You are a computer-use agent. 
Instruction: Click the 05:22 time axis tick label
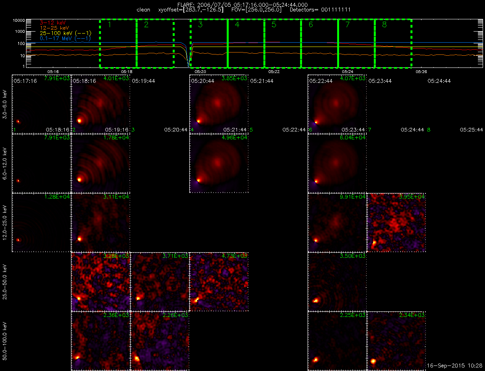274,71
